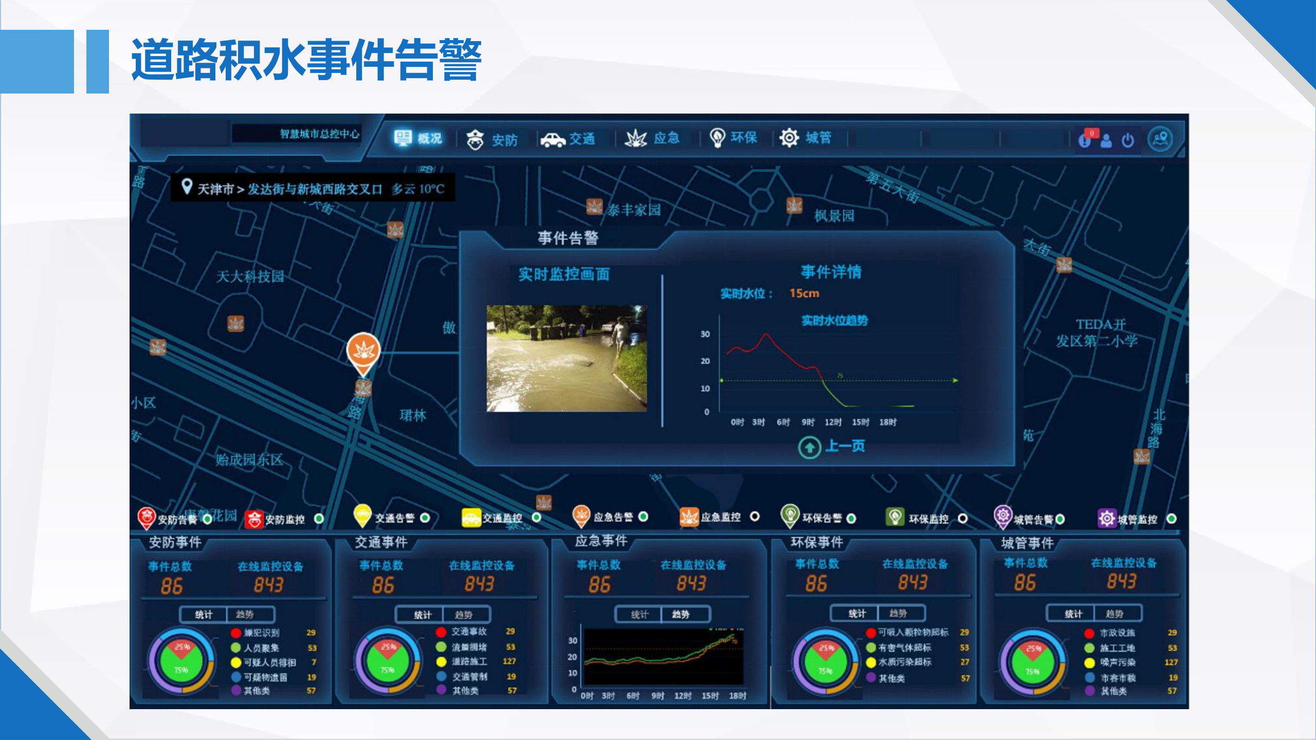
Task: Enable the 应急监控 layer dot
Action: pyautogui.click(x=754, y=516)
